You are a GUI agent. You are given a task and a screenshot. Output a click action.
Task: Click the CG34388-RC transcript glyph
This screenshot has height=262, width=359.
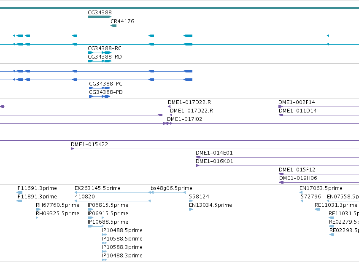100,53
